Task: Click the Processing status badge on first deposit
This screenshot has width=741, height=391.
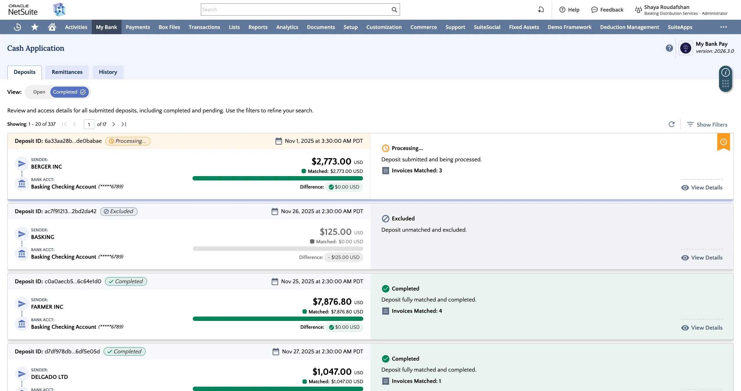Action: point(128,141)
